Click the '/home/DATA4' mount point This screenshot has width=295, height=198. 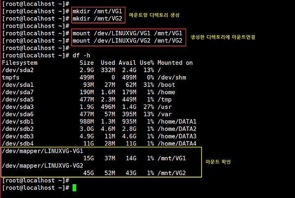(x=177, y=143)
